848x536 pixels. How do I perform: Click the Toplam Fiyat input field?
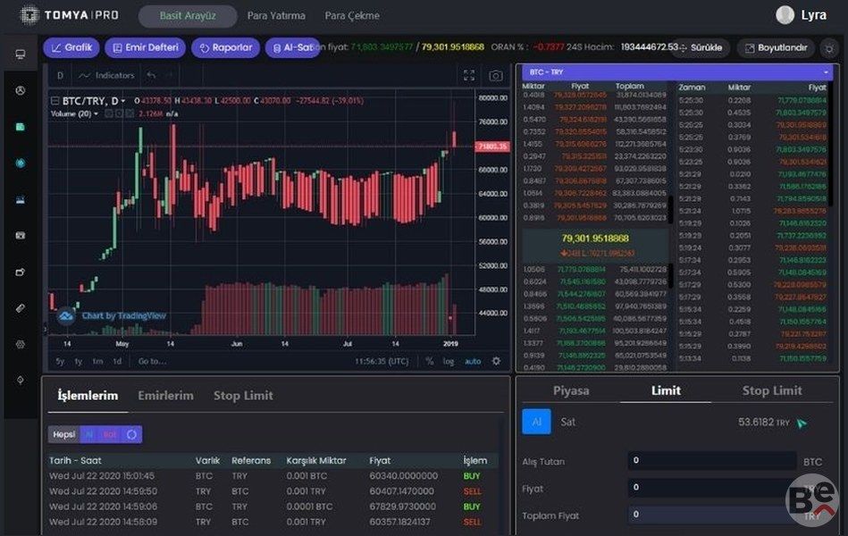coord(711,515)
